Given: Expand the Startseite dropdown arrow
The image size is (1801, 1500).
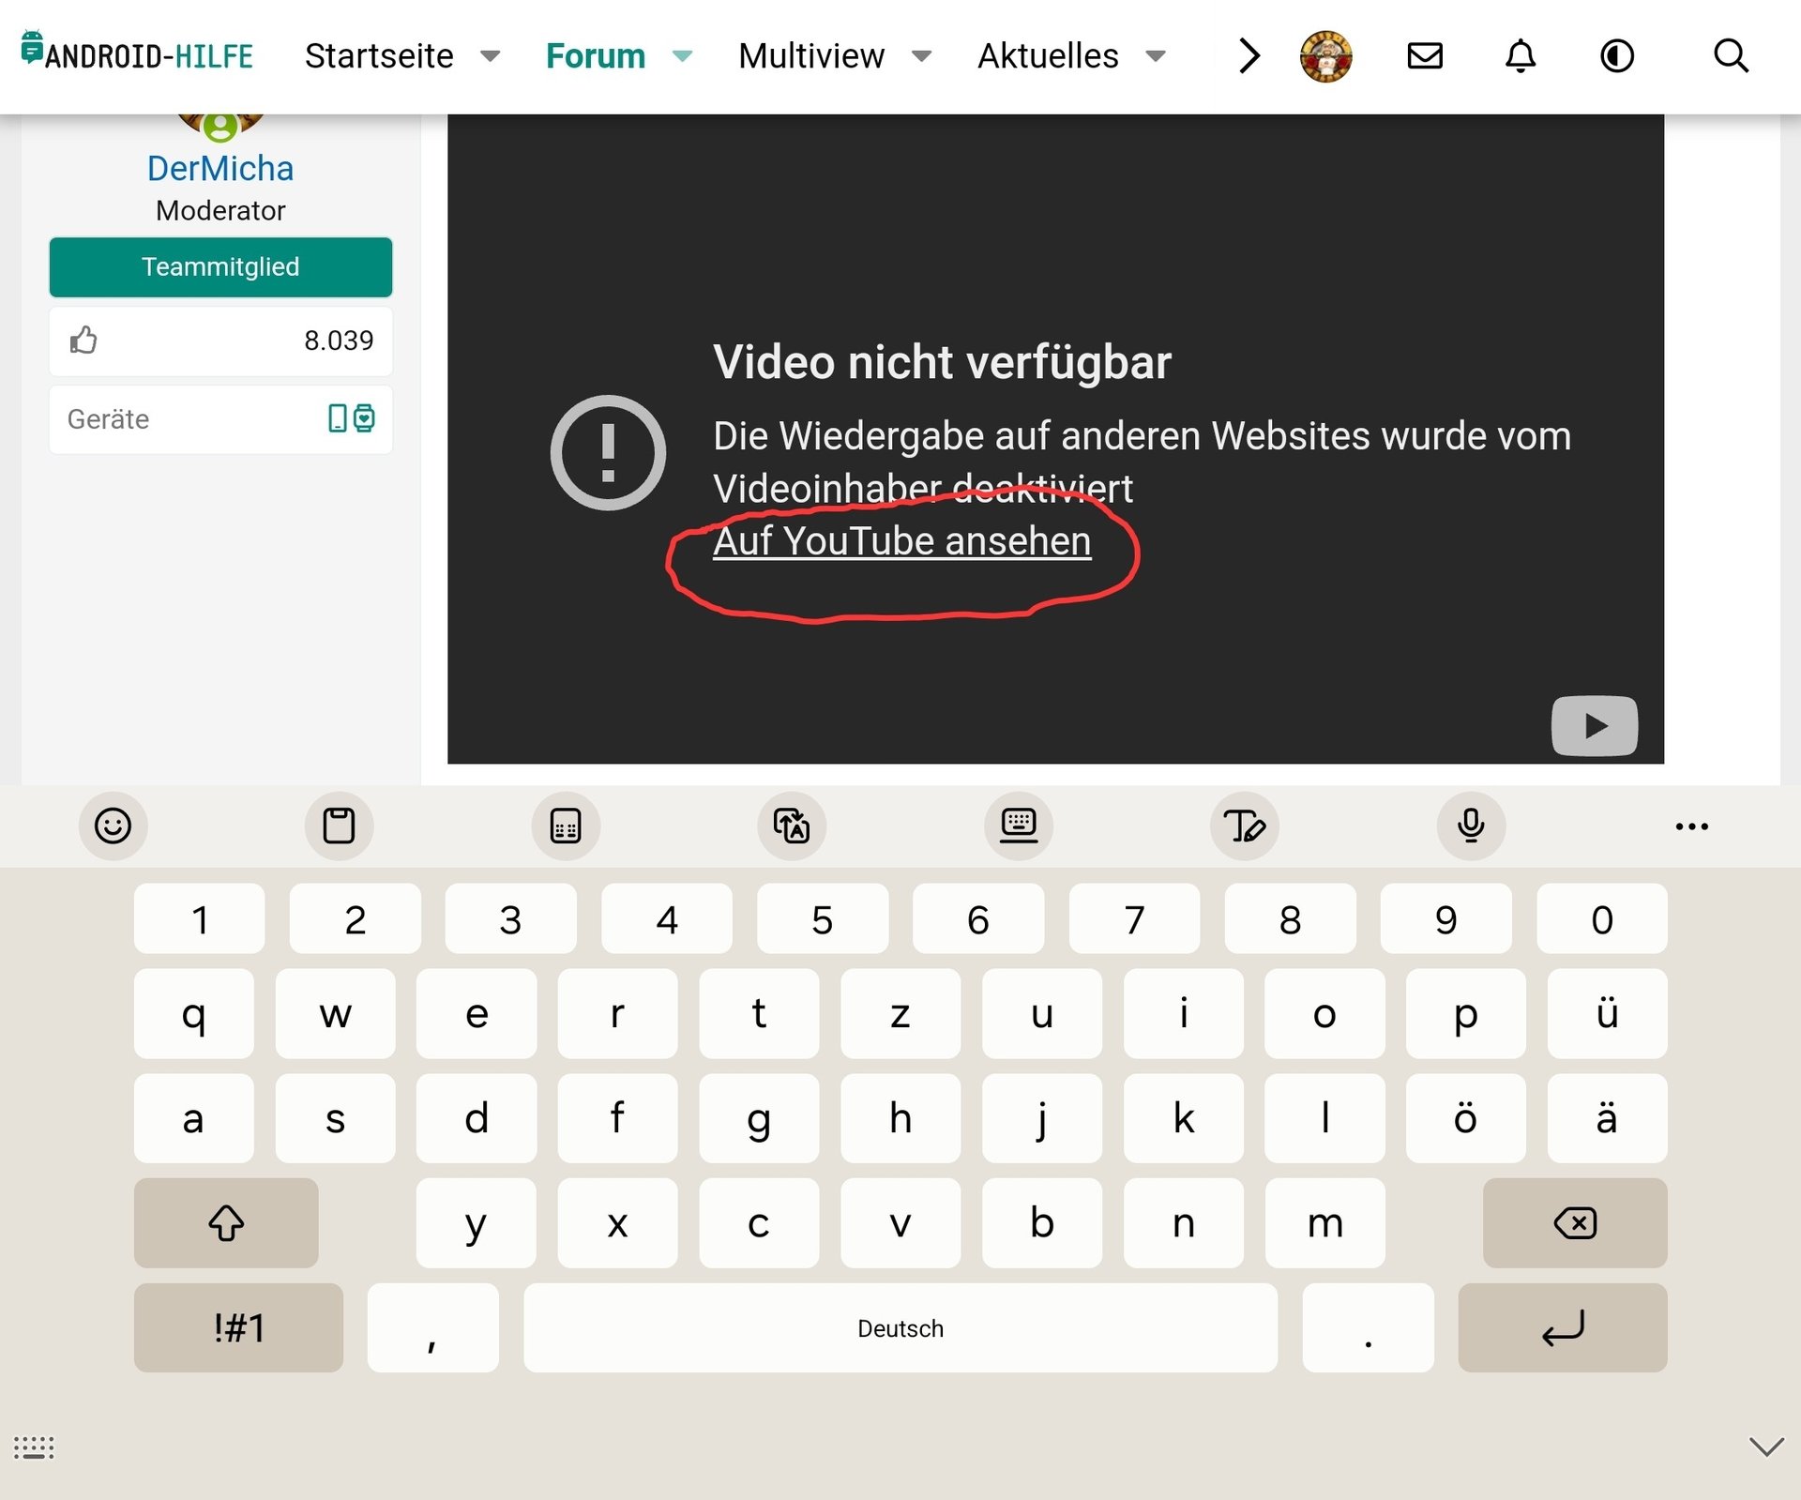Looking at the screenshot, I should (490, 56).
